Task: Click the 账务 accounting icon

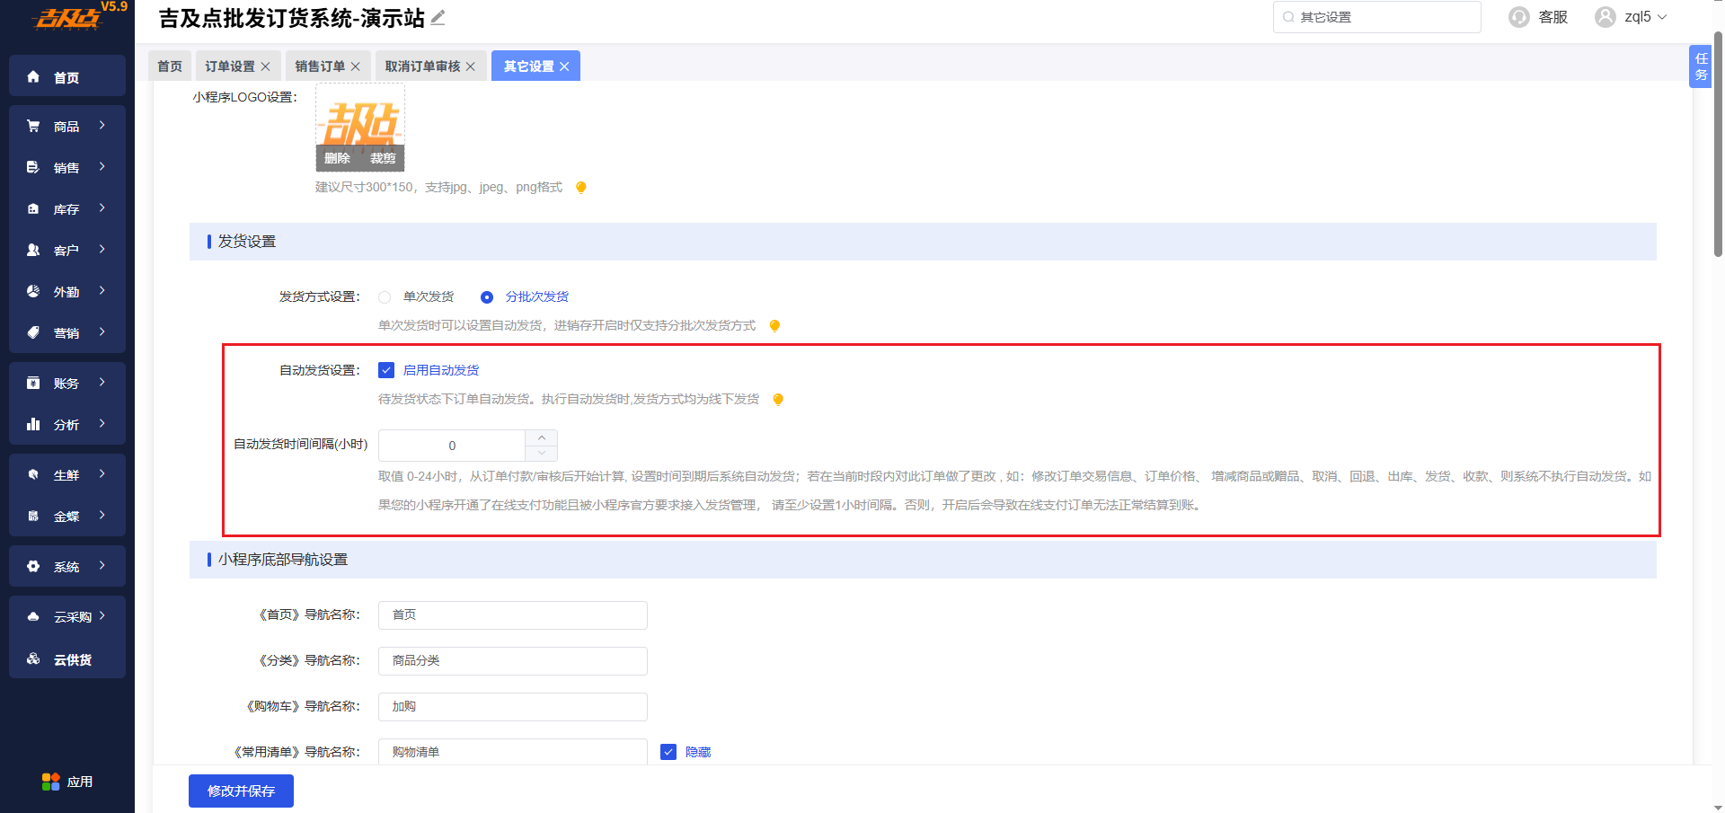Action: point(33,383)
